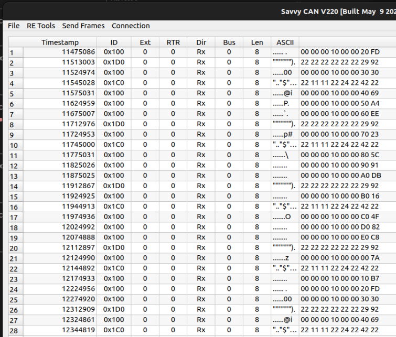Click the 0x1C0 ID cell in row 10
The image size is (396, 337).
[x=114, y=145]
